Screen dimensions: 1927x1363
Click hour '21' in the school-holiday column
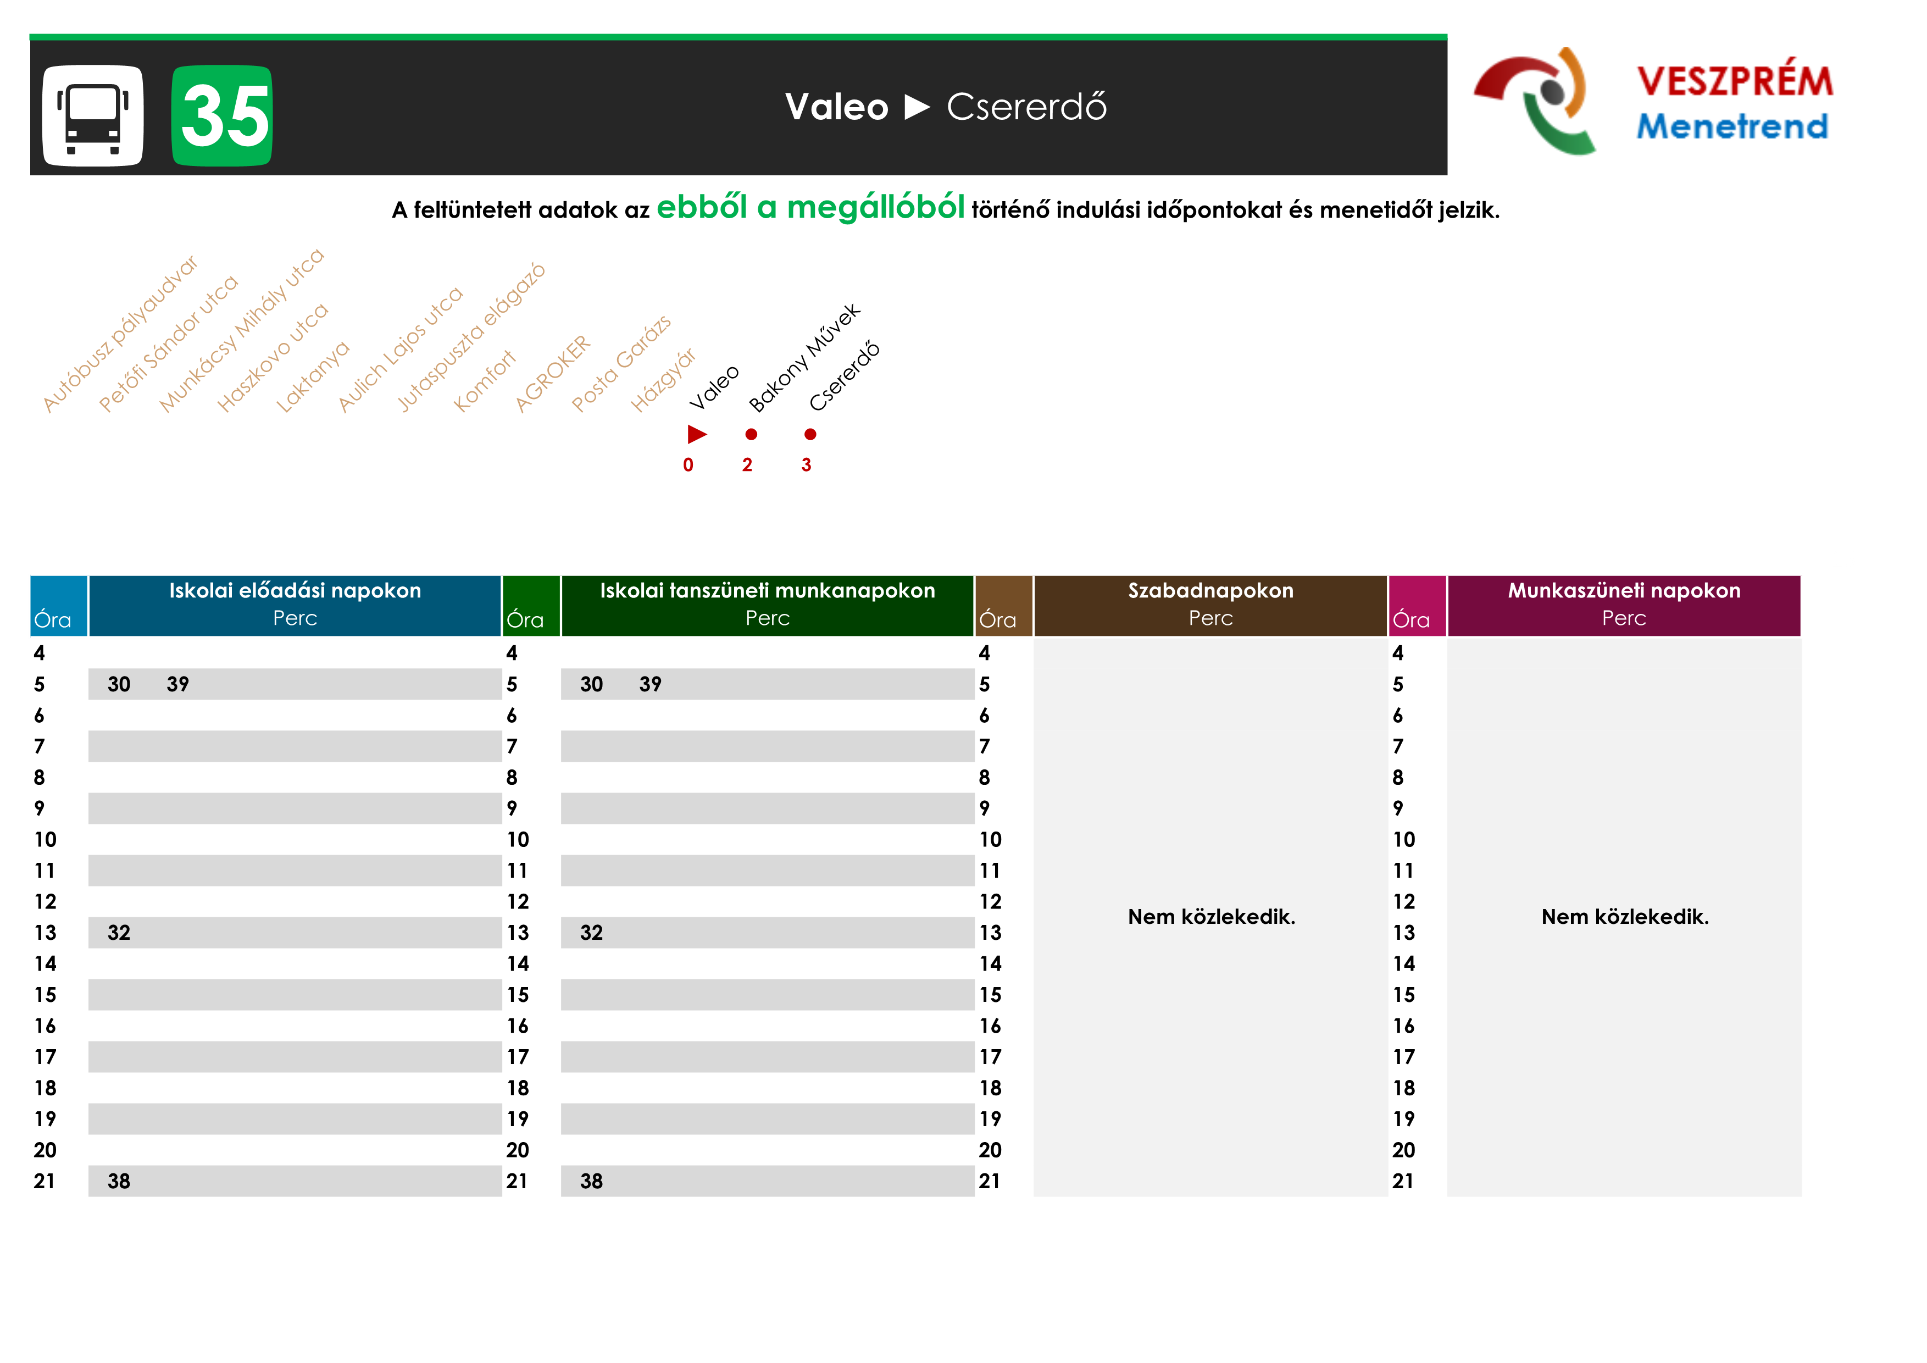(x=517, y=1181)
